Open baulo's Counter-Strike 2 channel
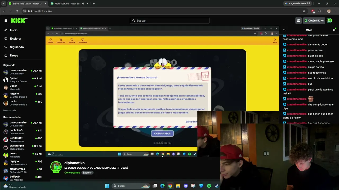The height and width of the screenshot is (190, 339). (x=23, y=103)
